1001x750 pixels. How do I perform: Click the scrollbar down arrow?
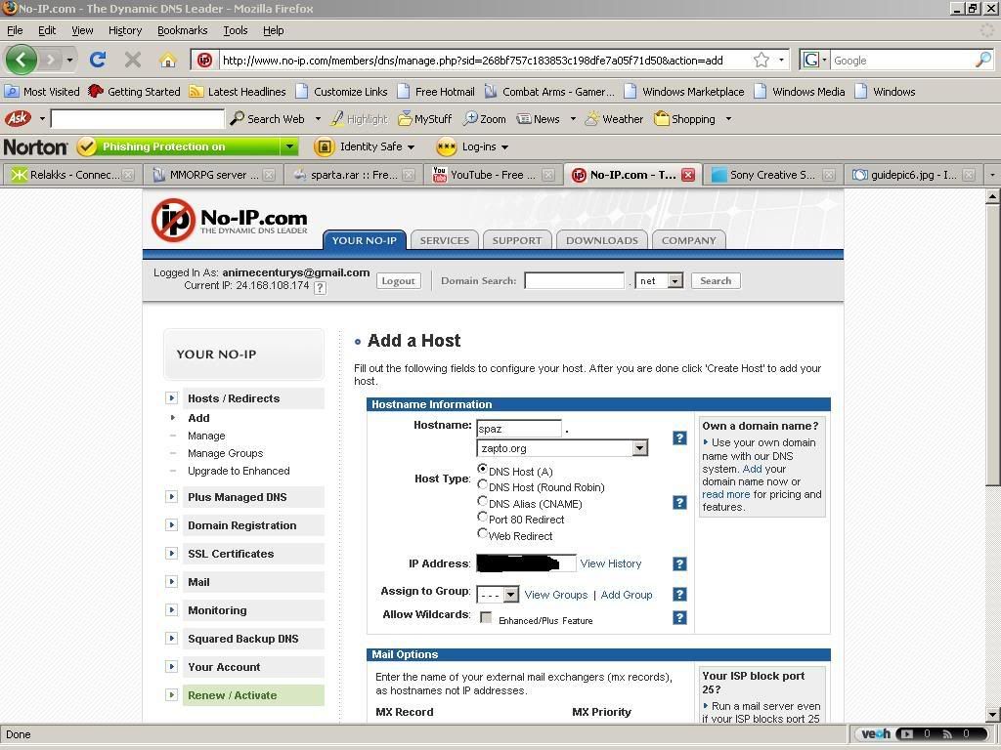coord(991,715)
